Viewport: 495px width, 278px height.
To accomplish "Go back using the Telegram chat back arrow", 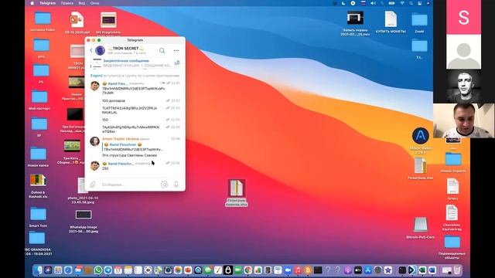I will pos(91,50).
